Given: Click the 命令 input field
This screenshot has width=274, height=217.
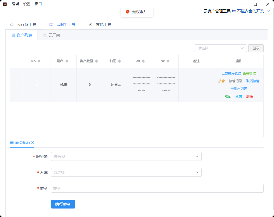Looking at the screenshot, I should click(x=157, y=188).
